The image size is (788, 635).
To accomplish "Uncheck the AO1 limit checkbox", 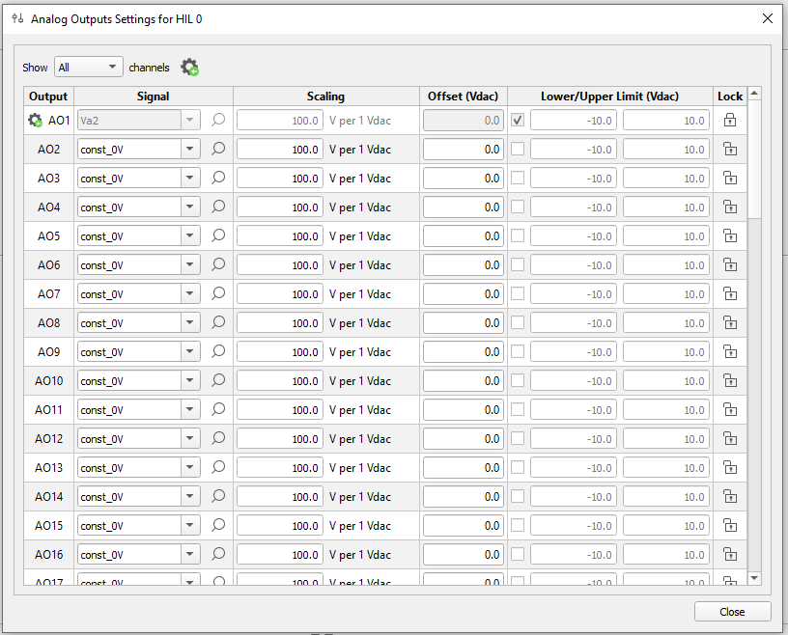I will [518, 120].
